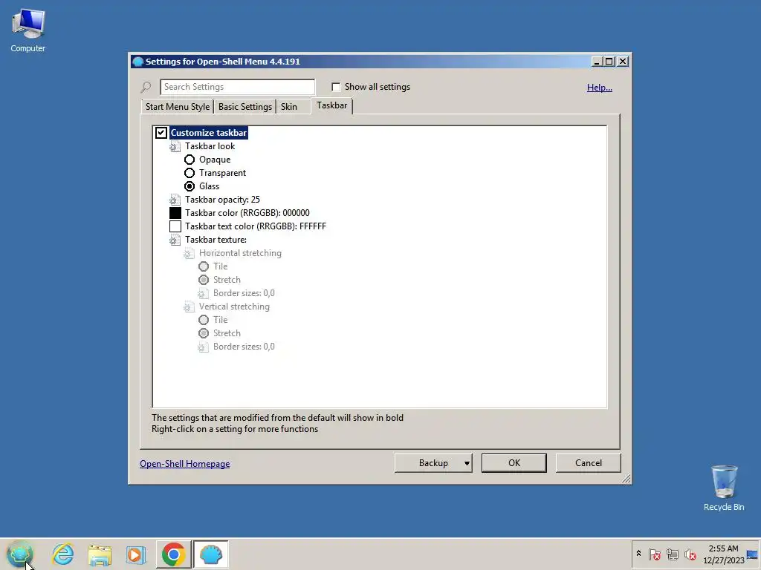Screen dimensions: 761x570
Task: Select the Transparent taskbar look
Action: click(x=190, y=173)
